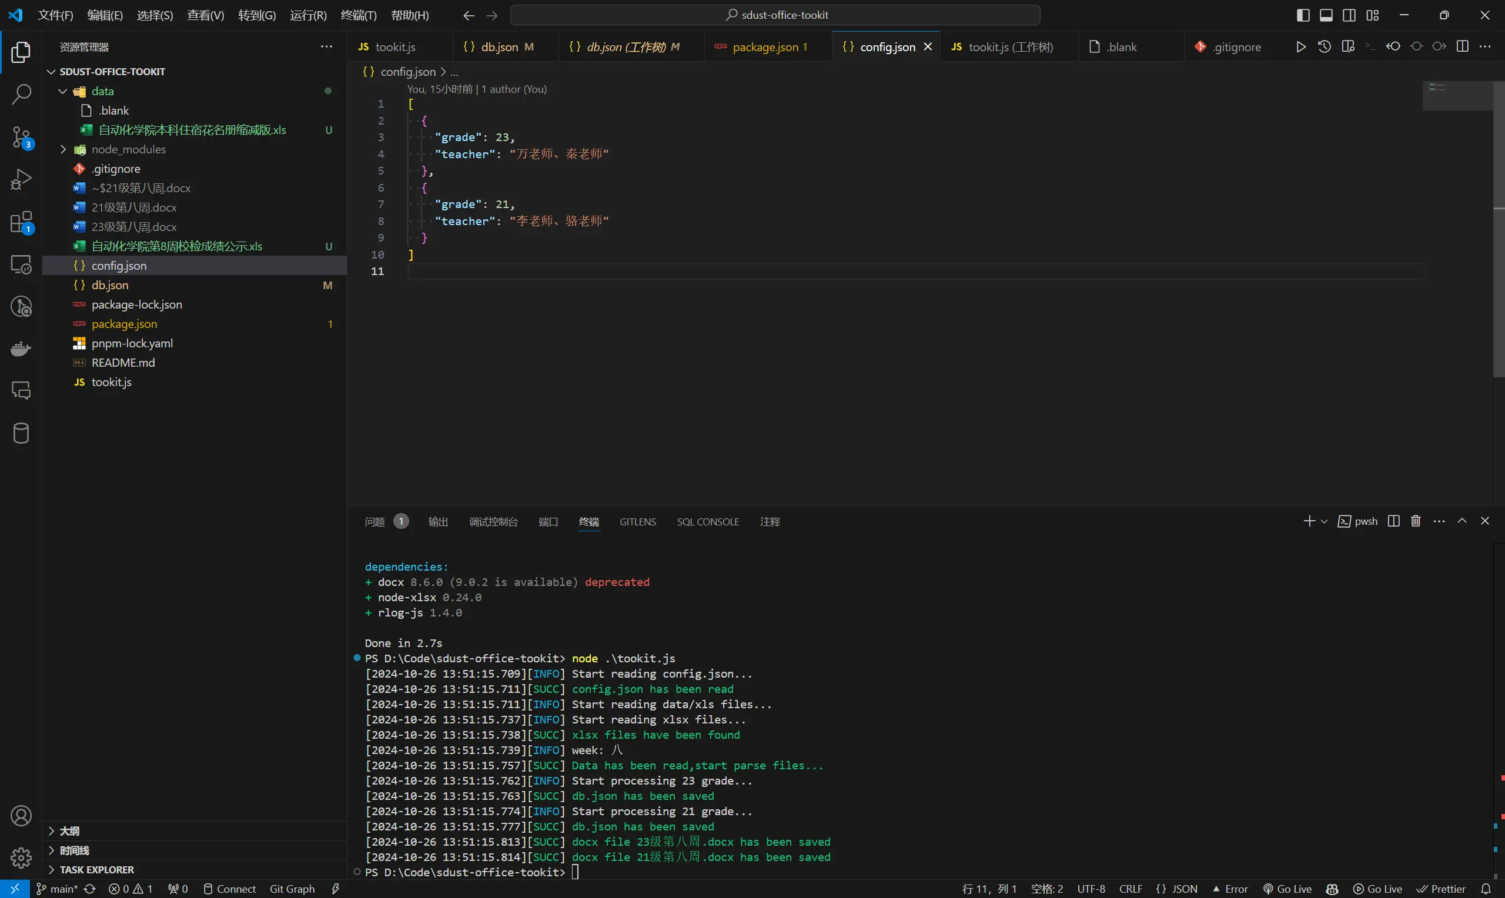The height and width of the screenshot is (898, 1505).
Task: Collapse SDUST-OFFICE-TOOKIT root section
Action: (x=51, y=71)
